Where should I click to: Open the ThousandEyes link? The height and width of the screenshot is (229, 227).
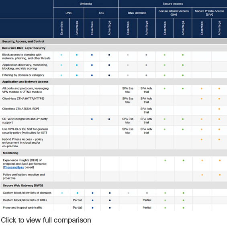pyautogui.click(x=14, y=167)
